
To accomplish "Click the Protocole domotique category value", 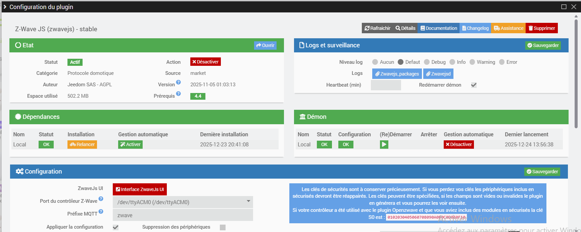I will (x=91, y=73).
